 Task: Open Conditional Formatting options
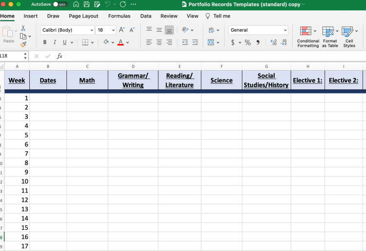(308, 37)
